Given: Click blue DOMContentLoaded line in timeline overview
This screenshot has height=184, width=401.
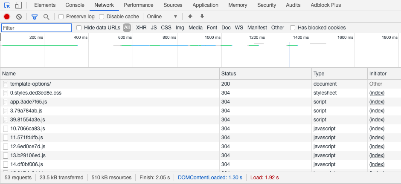Looking at the screenshot, I should pyautogui.click(x=290, y=55).
